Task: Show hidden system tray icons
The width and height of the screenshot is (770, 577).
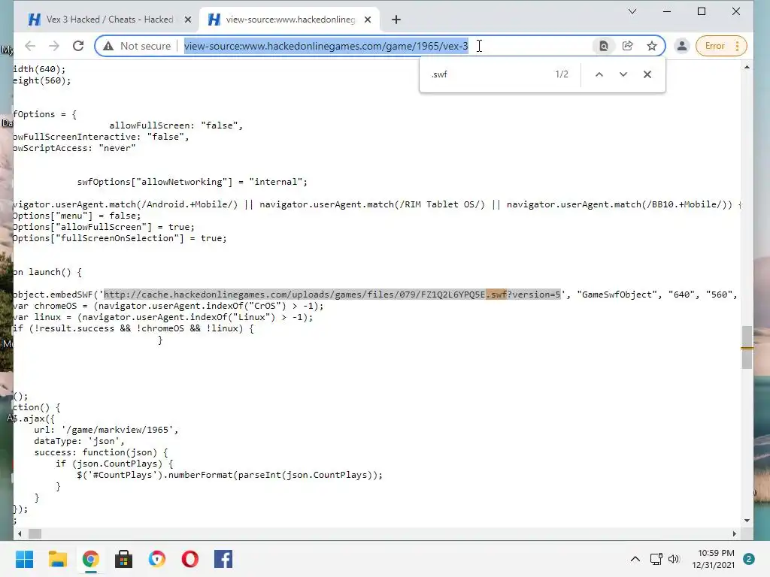Action: click(x=635, y=559)
